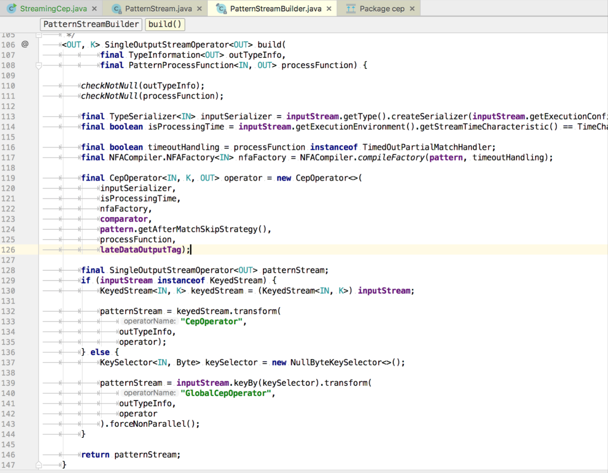This screenshot has width=608, height=473.
Task: Click the PatternStreamBuilder breadcrumb
Action: tap(91, 24)
